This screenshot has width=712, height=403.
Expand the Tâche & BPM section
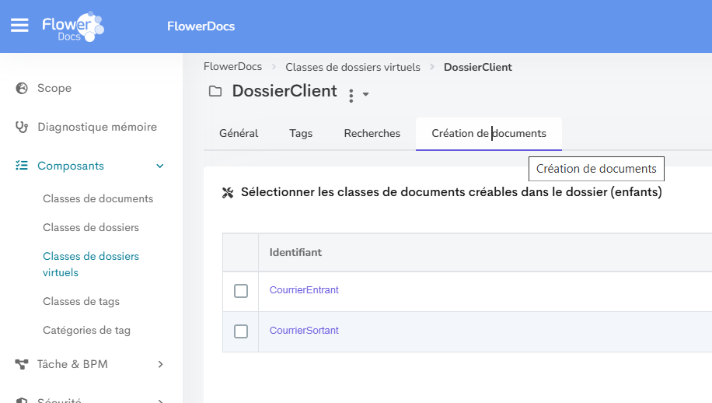(x=160, y=364)
